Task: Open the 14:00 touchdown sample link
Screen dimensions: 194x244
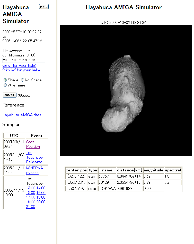Action: coord(41,188)
